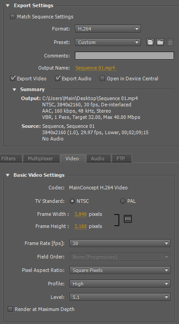Select the PAL TV standard radio button
The width and height of the screenshot is (179, 324).
[x=123, y=201]
